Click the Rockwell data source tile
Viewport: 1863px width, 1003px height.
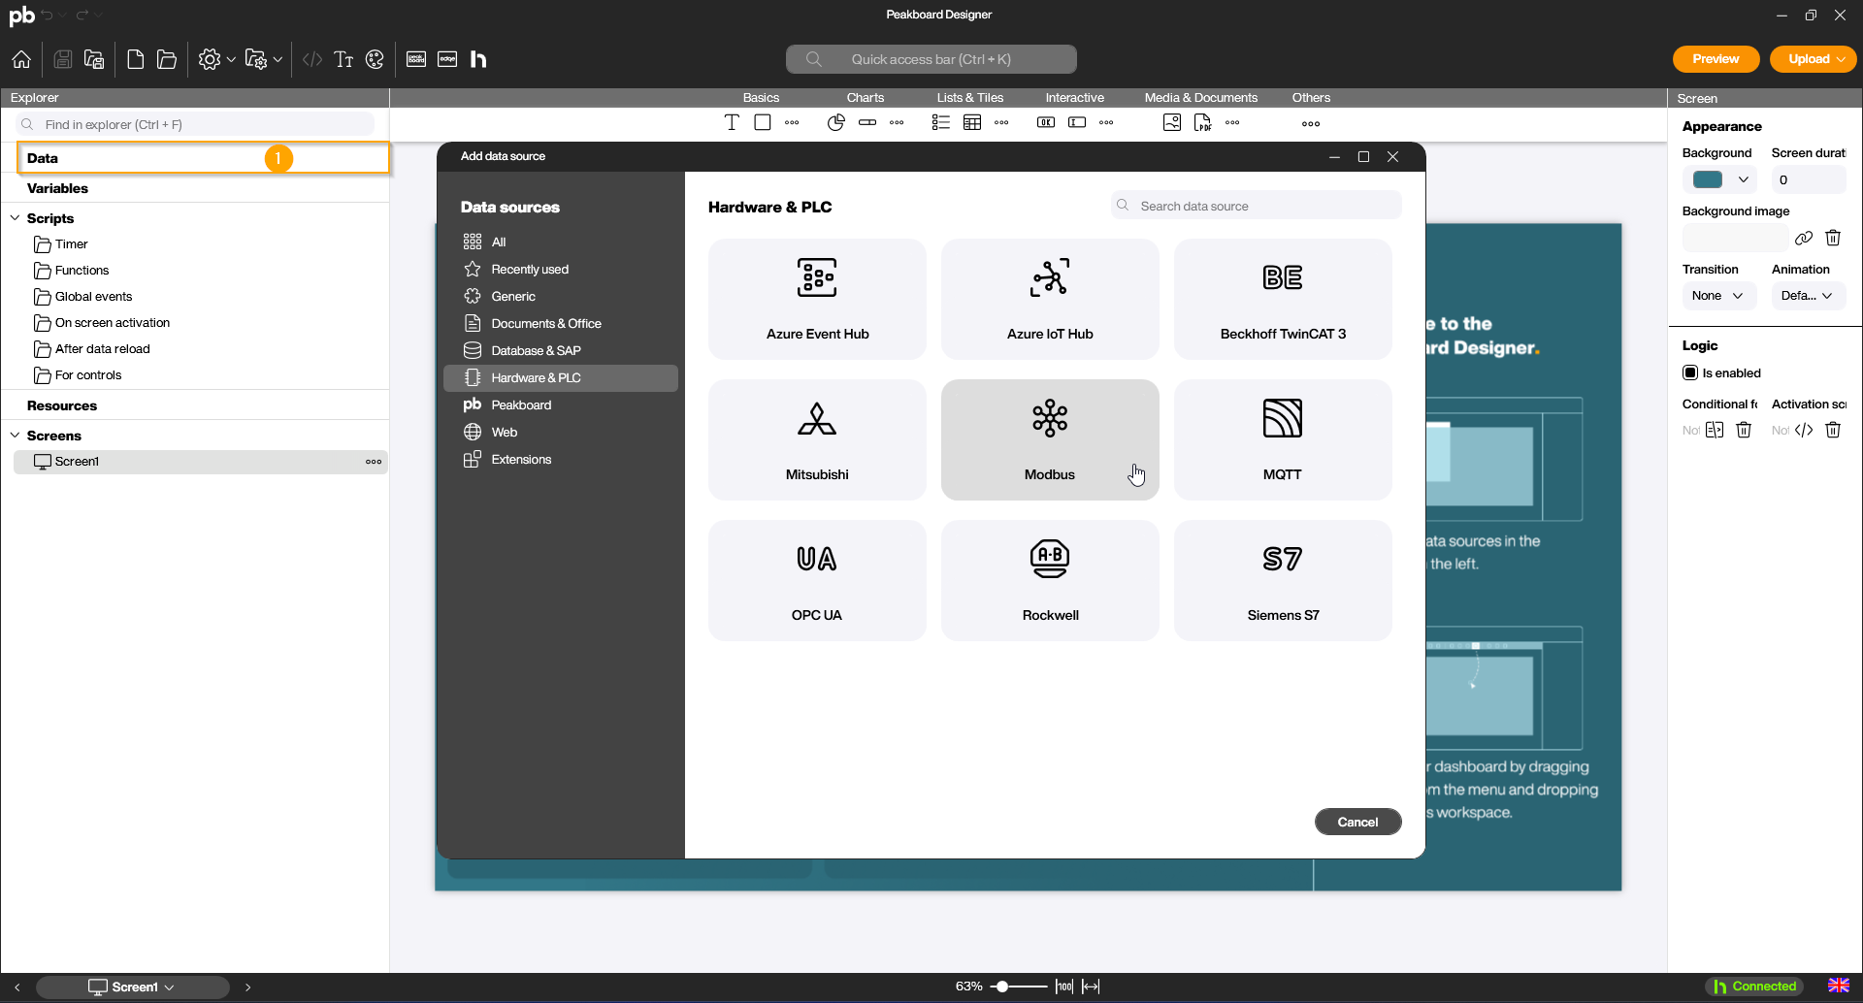pyautogui.click(x=1050, y=580)
